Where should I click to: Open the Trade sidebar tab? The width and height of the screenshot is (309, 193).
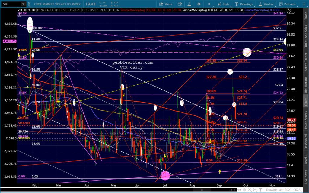click(x=306, y=16)
